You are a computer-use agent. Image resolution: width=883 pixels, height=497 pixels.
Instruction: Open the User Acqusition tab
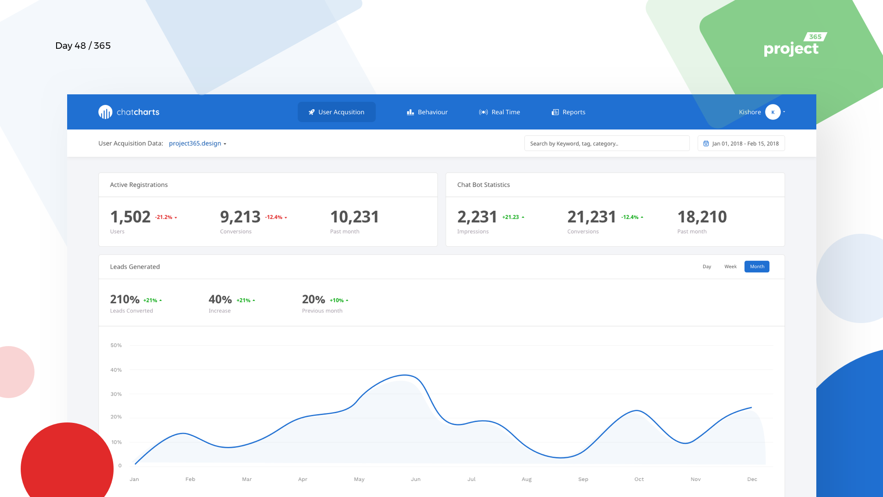pos(337,112)
